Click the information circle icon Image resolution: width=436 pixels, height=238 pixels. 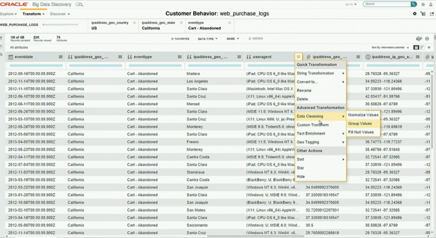[x=427, y=39]
